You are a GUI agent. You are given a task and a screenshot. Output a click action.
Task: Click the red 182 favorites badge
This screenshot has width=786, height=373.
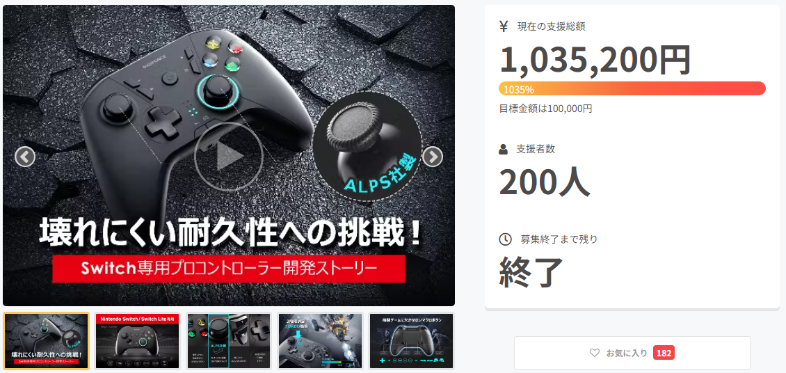pyautogui.click(x=664, y=353)
